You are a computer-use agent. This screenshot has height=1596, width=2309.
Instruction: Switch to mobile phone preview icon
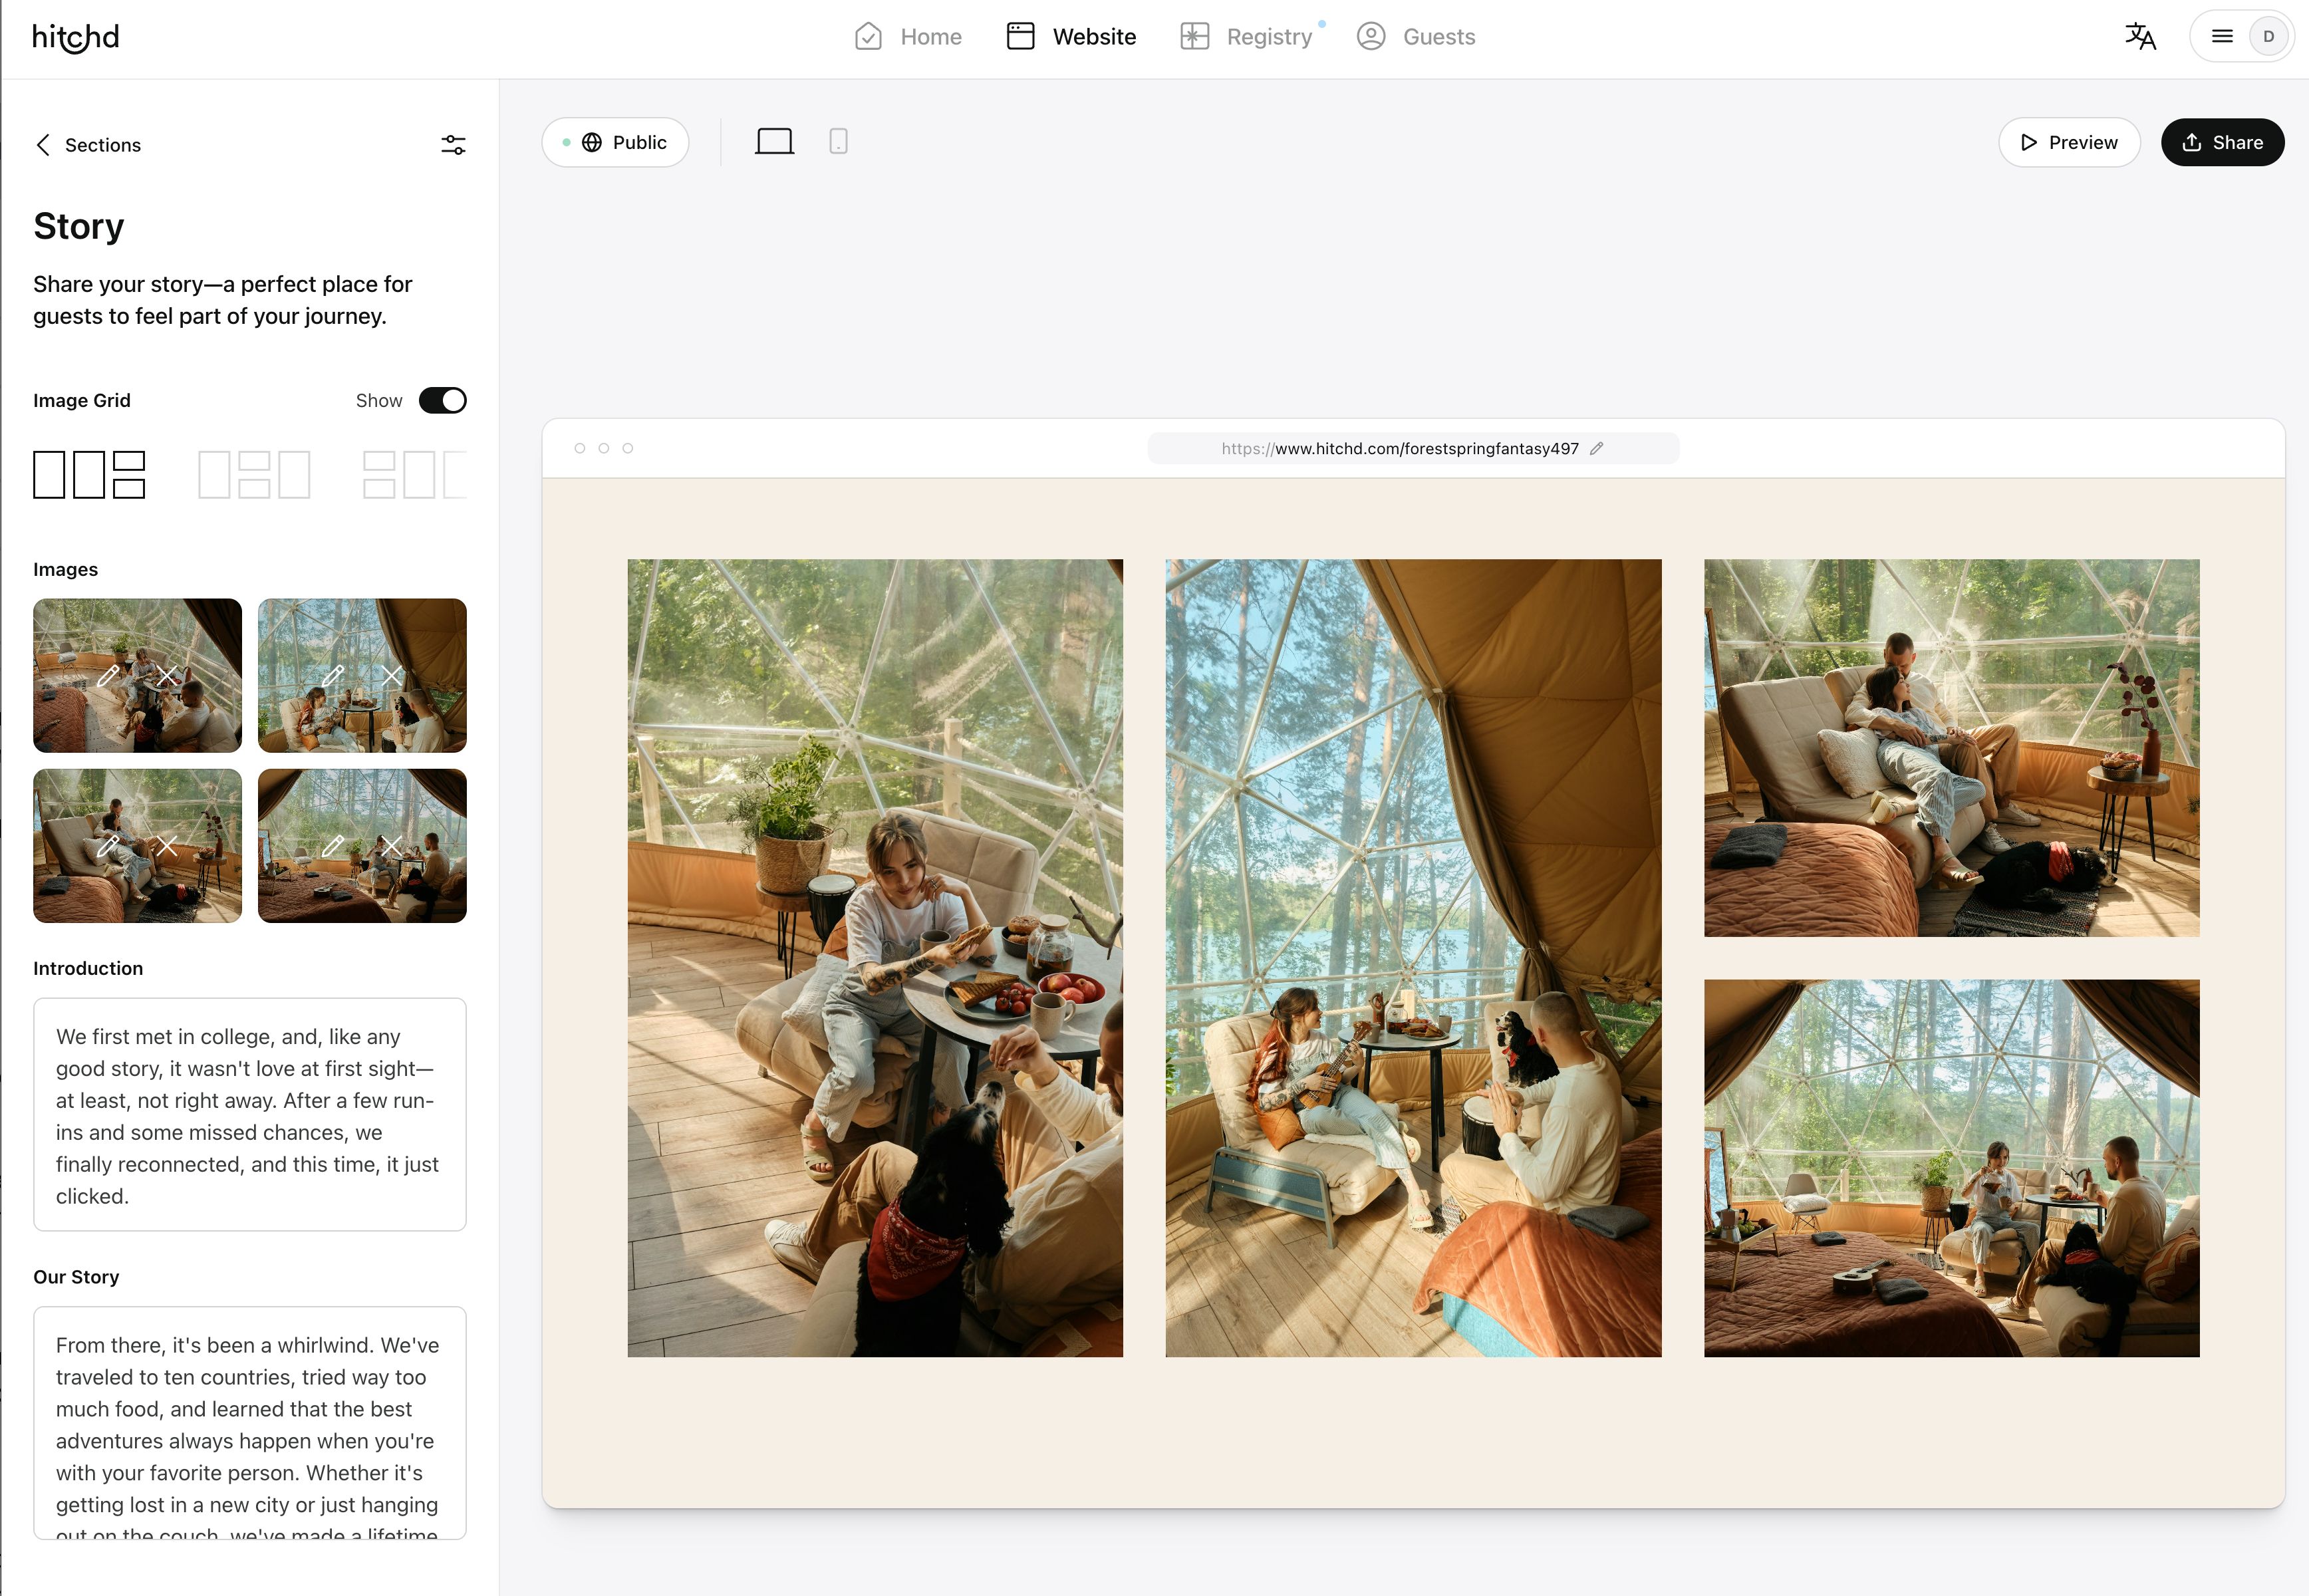tap(838, 142)
